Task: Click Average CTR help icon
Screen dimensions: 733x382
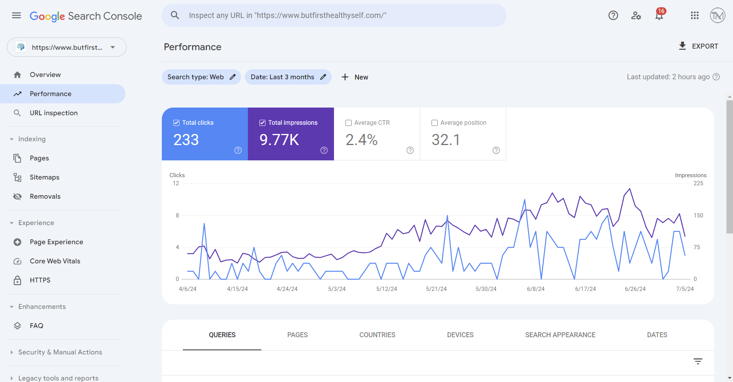Action: click(x=410, y=150)
